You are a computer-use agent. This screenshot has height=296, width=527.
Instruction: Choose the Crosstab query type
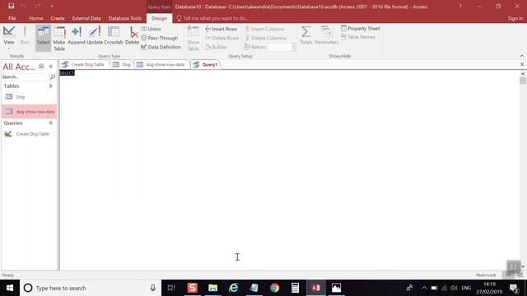click(x=114, y=35)
